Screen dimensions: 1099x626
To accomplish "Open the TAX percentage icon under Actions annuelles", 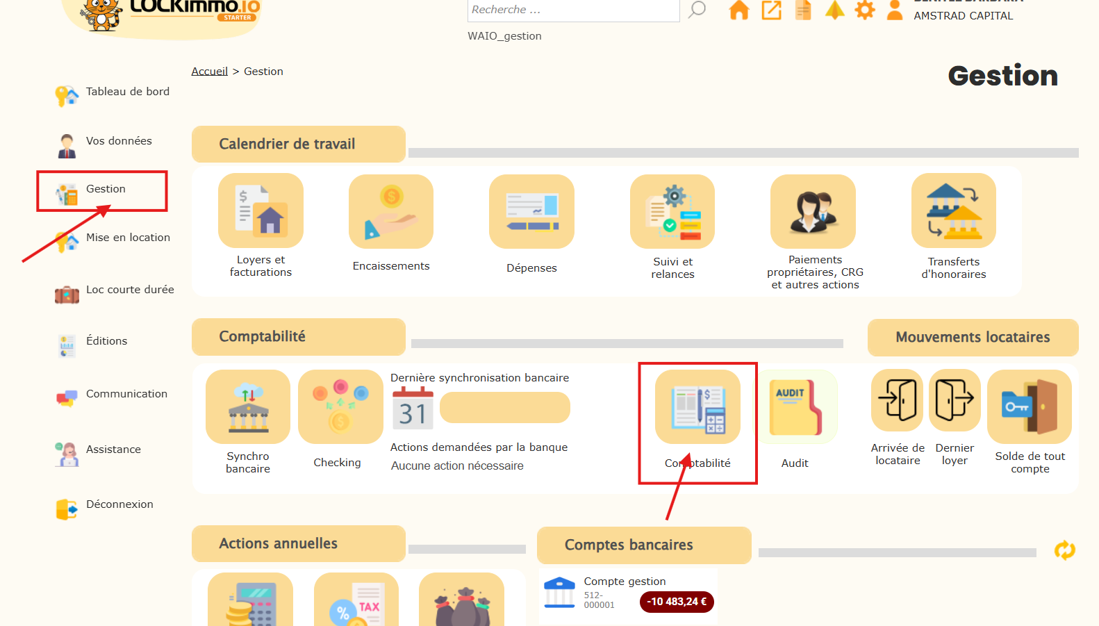I will pos(356,600).
